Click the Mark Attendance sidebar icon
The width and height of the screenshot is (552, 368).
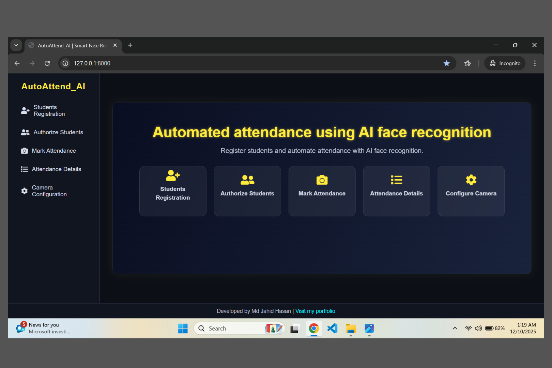(x=24, y=150)
